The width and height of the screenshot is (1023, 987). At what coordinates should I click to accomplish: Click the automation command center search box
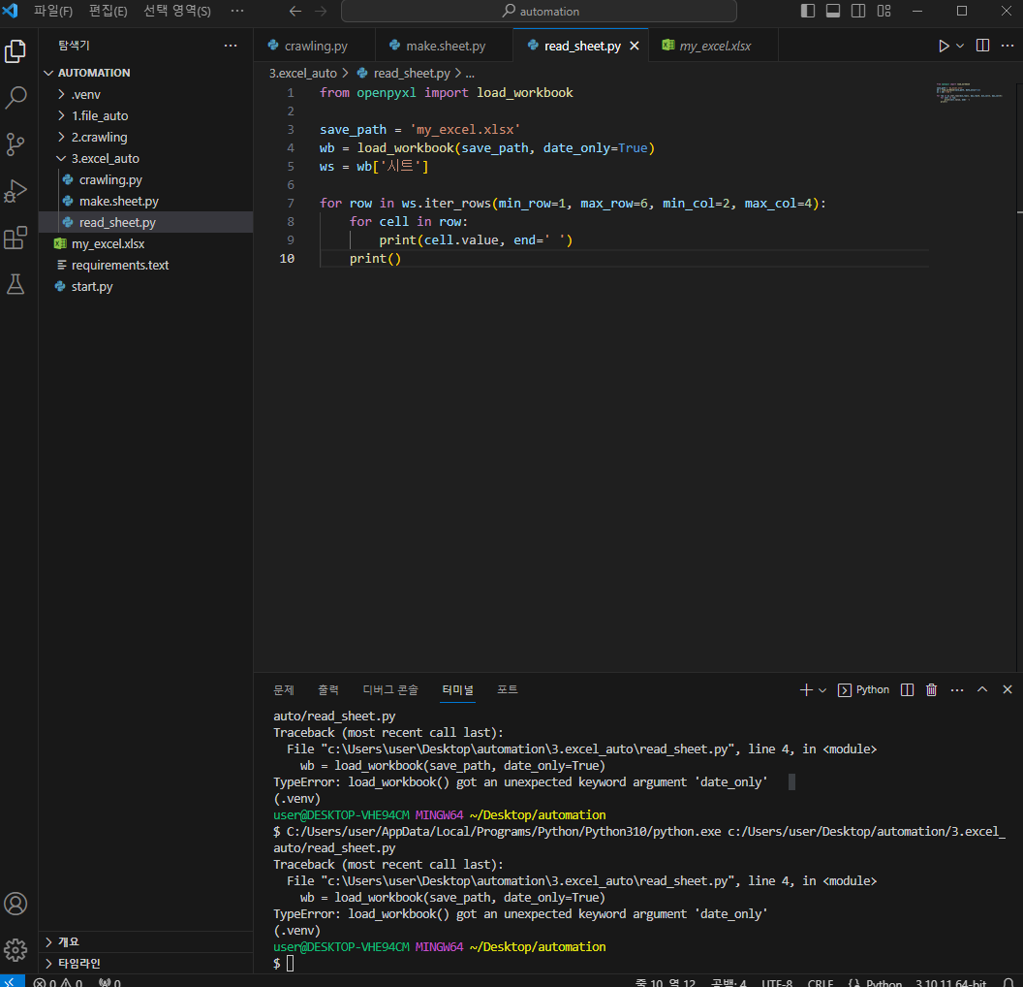[x=539, y=11]
